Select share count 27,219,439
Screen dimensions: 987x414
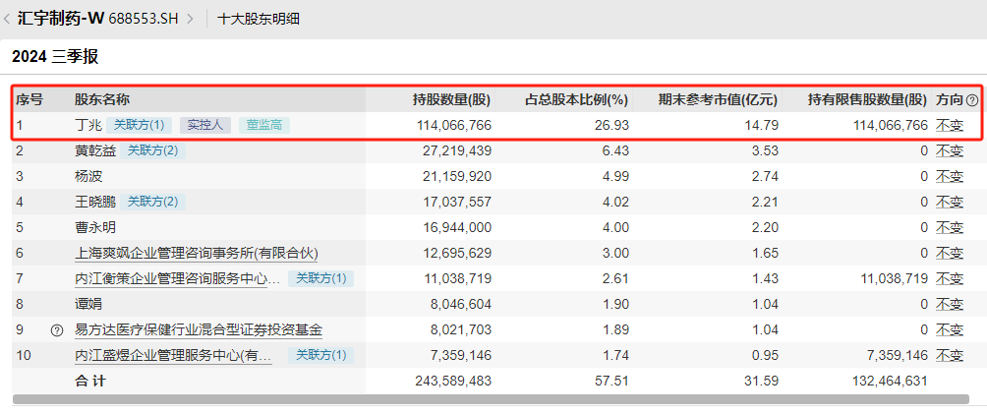457,150
